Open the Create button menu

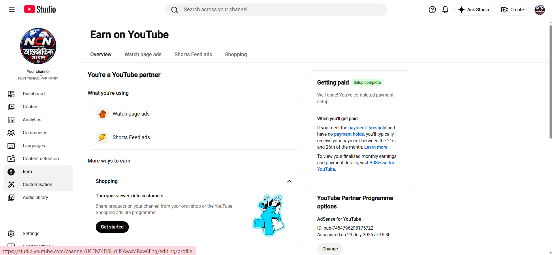click(x=513, y=10)
